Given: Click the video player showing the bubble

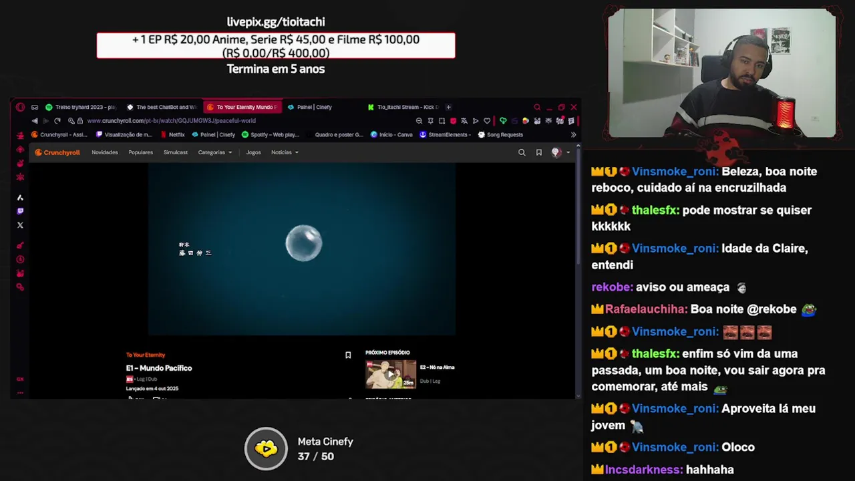Looking at the screenshot, I should [x=302, y=249].
